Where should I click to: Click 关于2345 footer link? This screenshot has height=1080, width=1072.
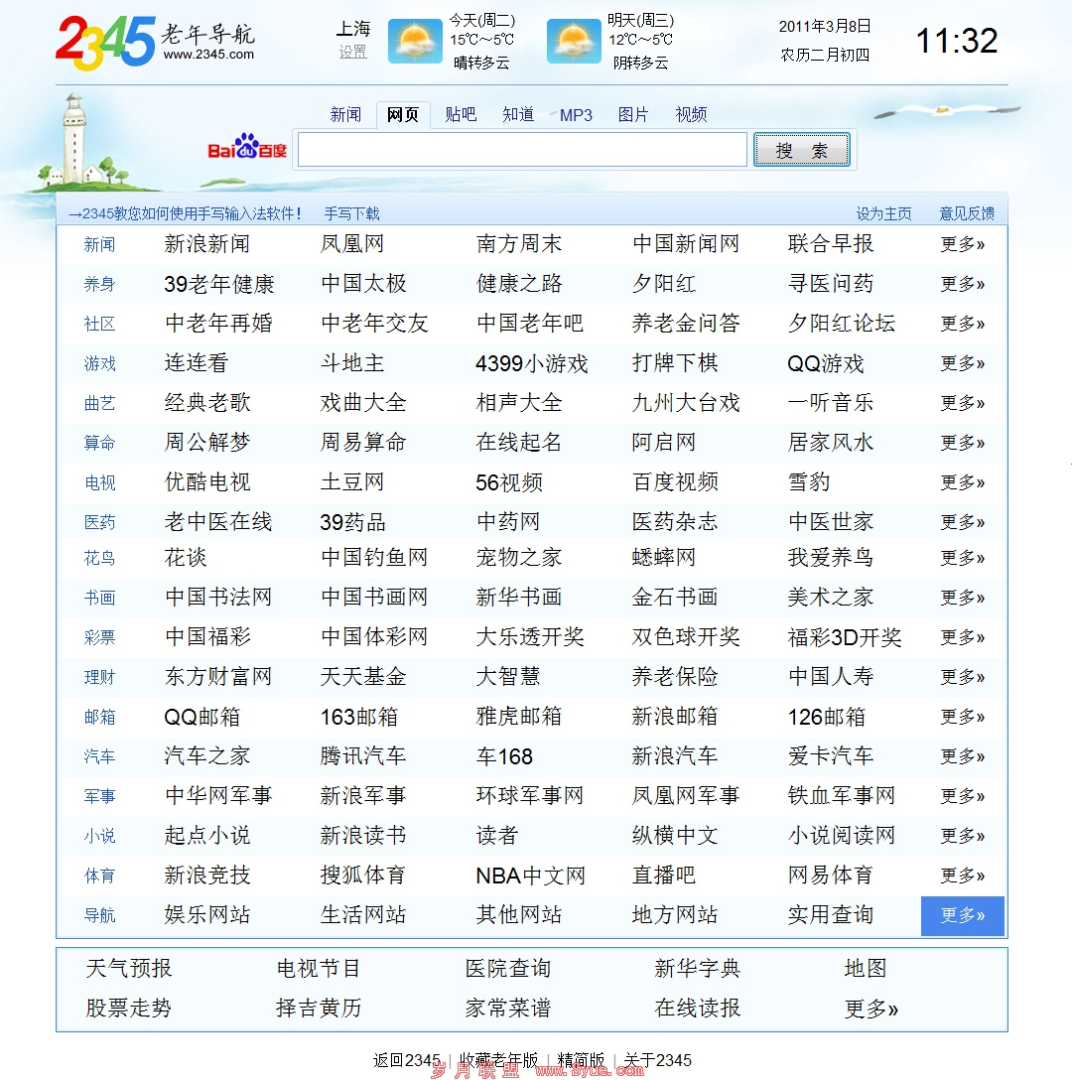[657, 1060]
